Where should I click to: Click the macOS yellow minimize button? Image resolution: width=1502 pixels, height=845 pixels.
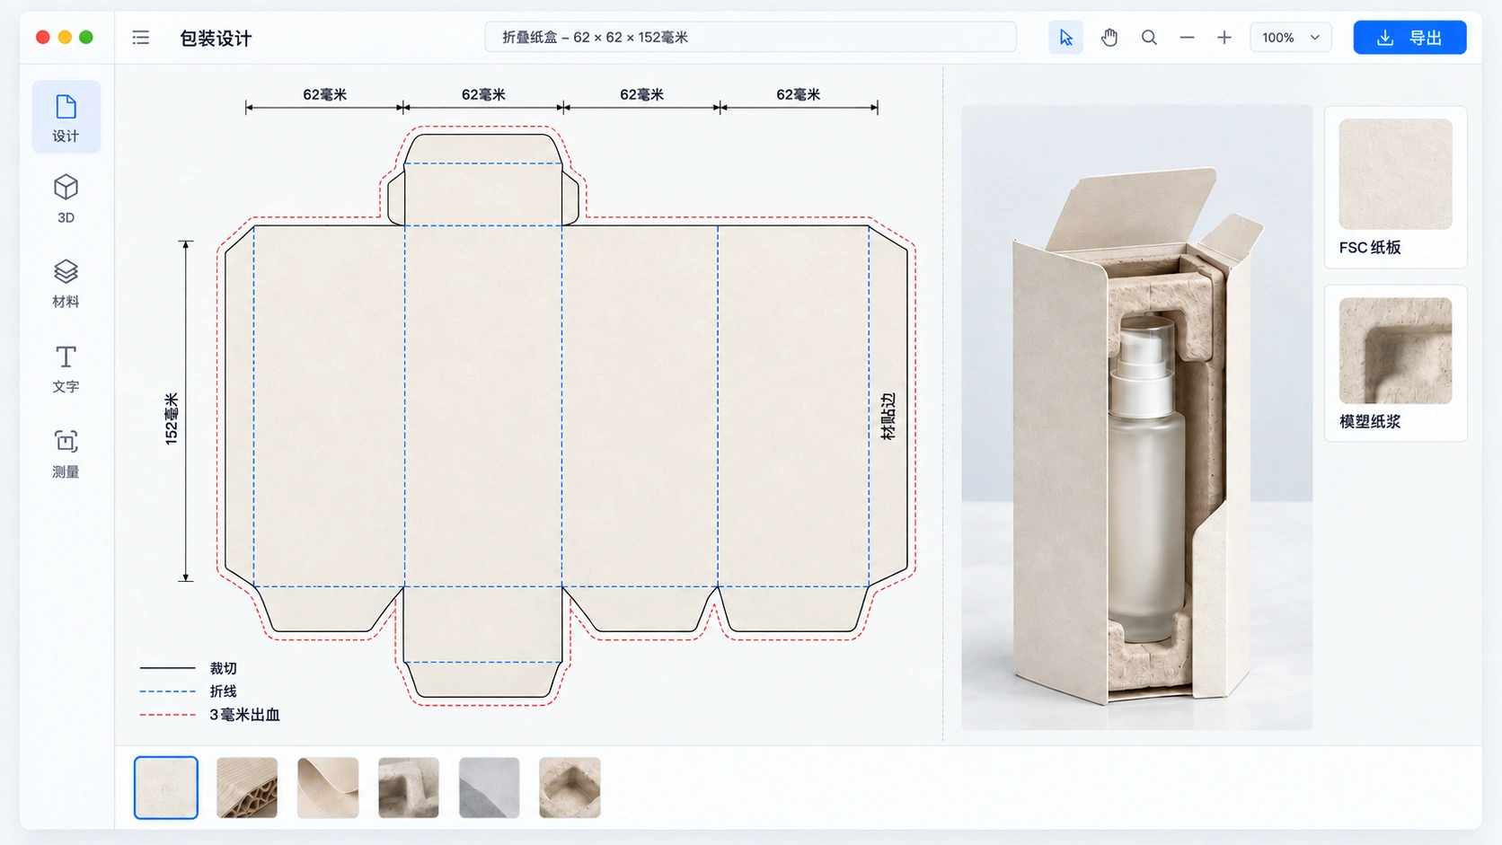pyautogui.click(x=65, y=38)
